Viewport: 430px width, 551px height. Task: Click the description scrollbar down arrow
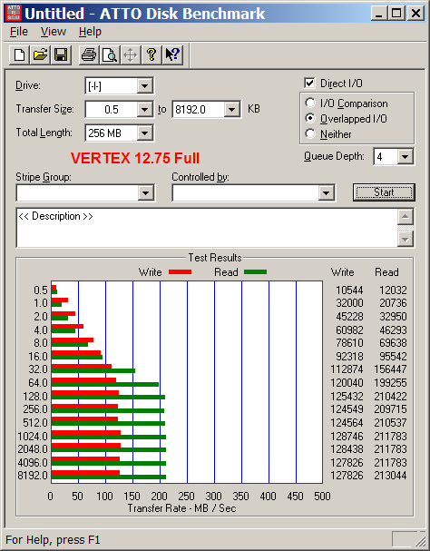point(406,240)
